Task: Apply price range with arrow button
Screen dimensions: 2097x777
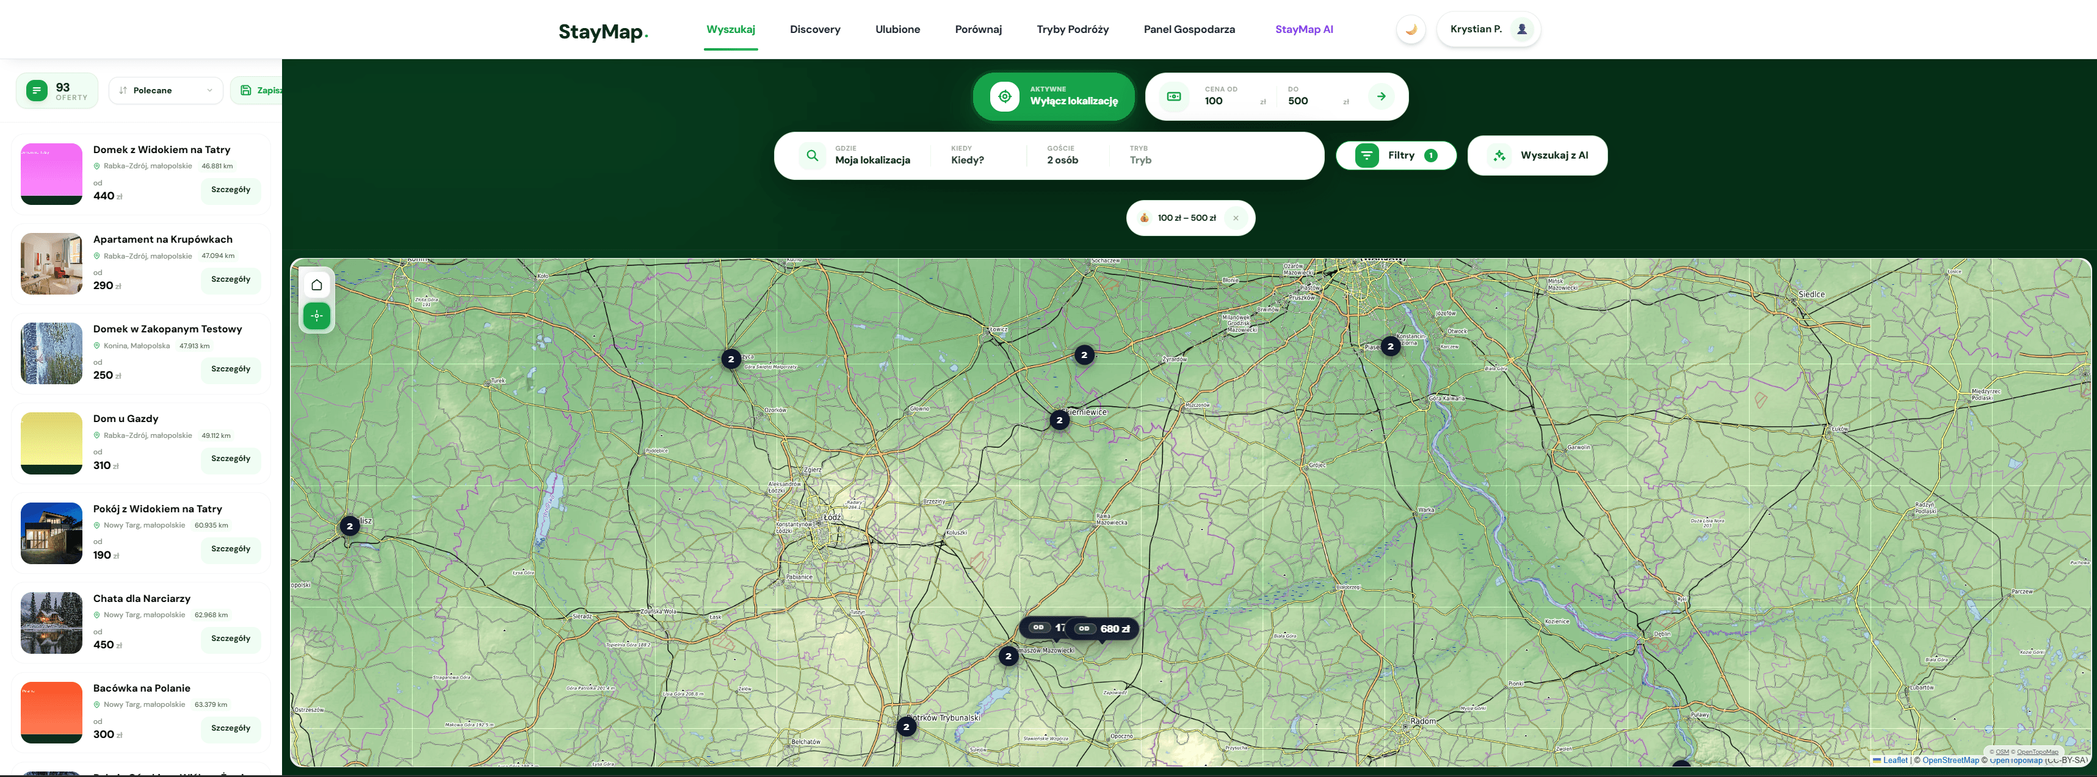Action: 1382,96
